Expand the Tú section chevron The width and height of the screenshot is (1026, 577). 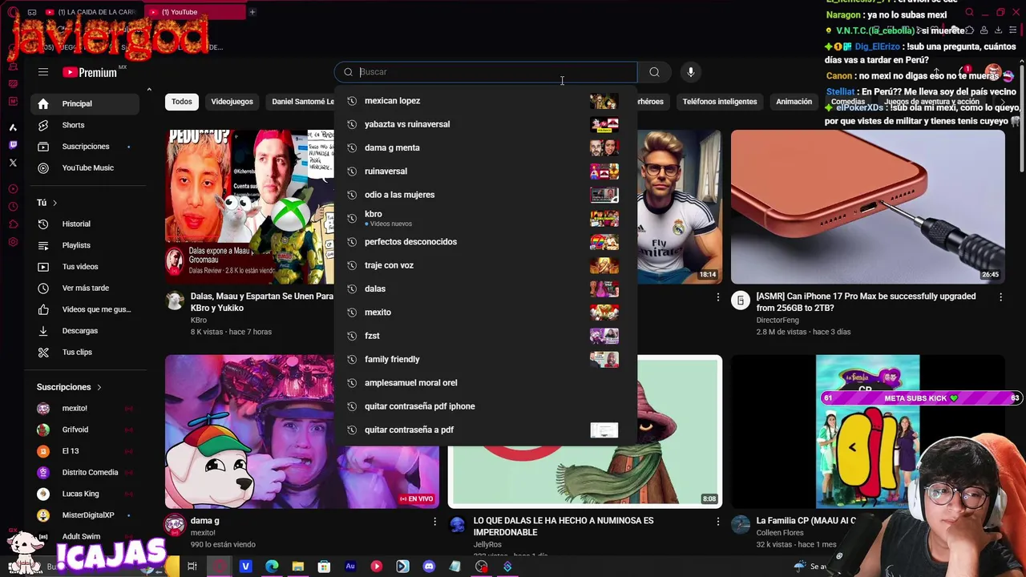55,203
